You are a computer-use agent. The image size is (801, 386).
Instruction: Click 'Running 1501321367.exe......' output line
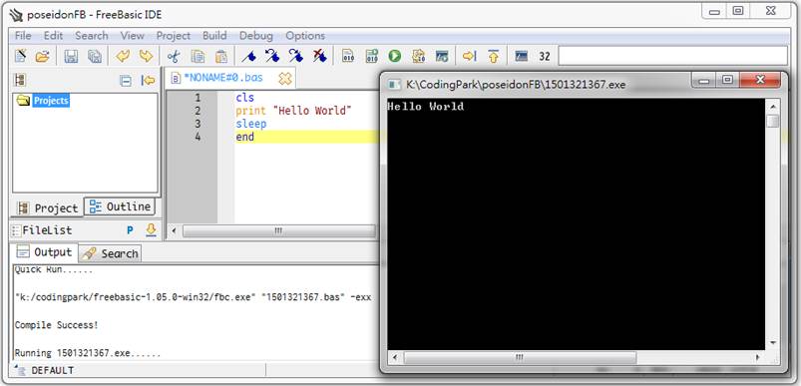point(88,353)
